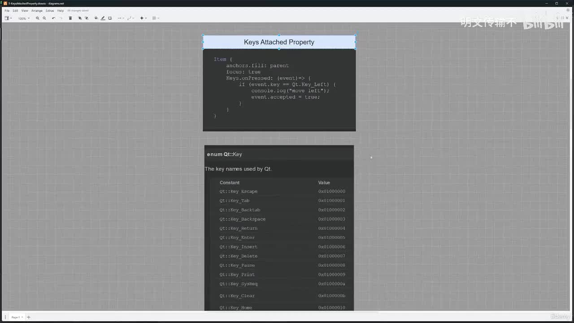
Task: Click the Qt::Key_Backtab constant
Action: tap(240, 210)
